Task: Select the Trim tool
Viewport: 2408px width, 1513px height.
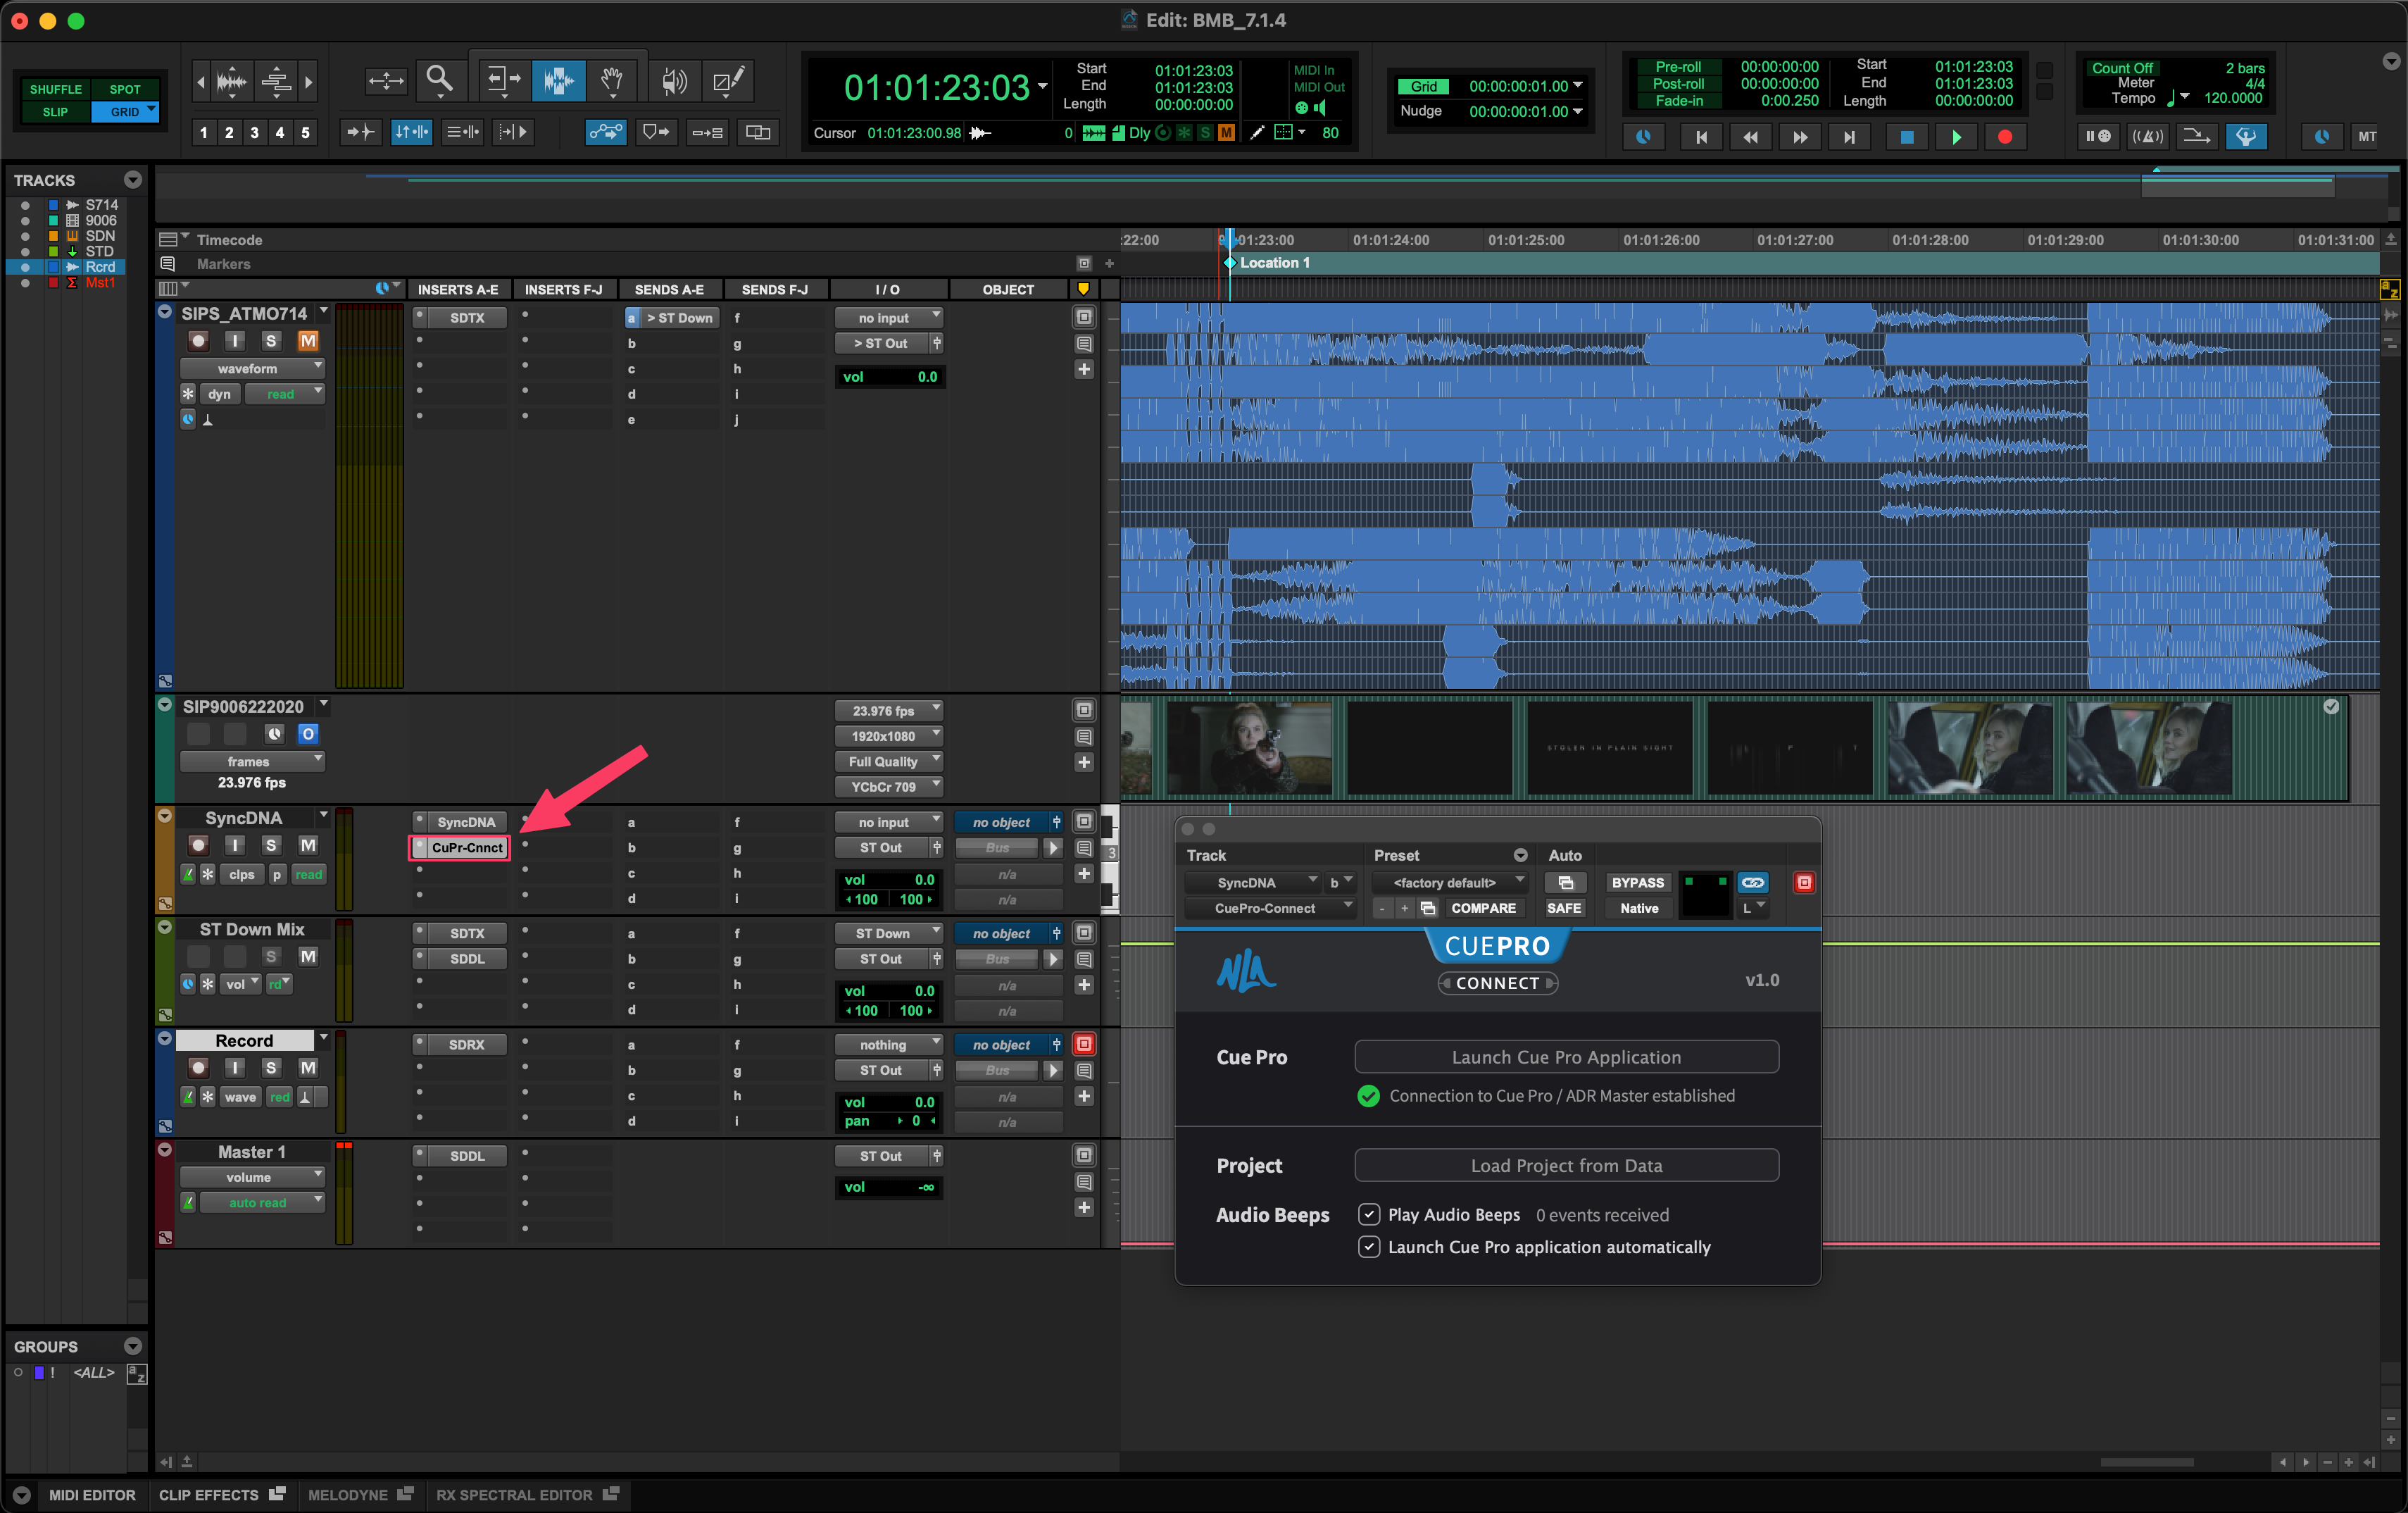Action: [503, 80]
